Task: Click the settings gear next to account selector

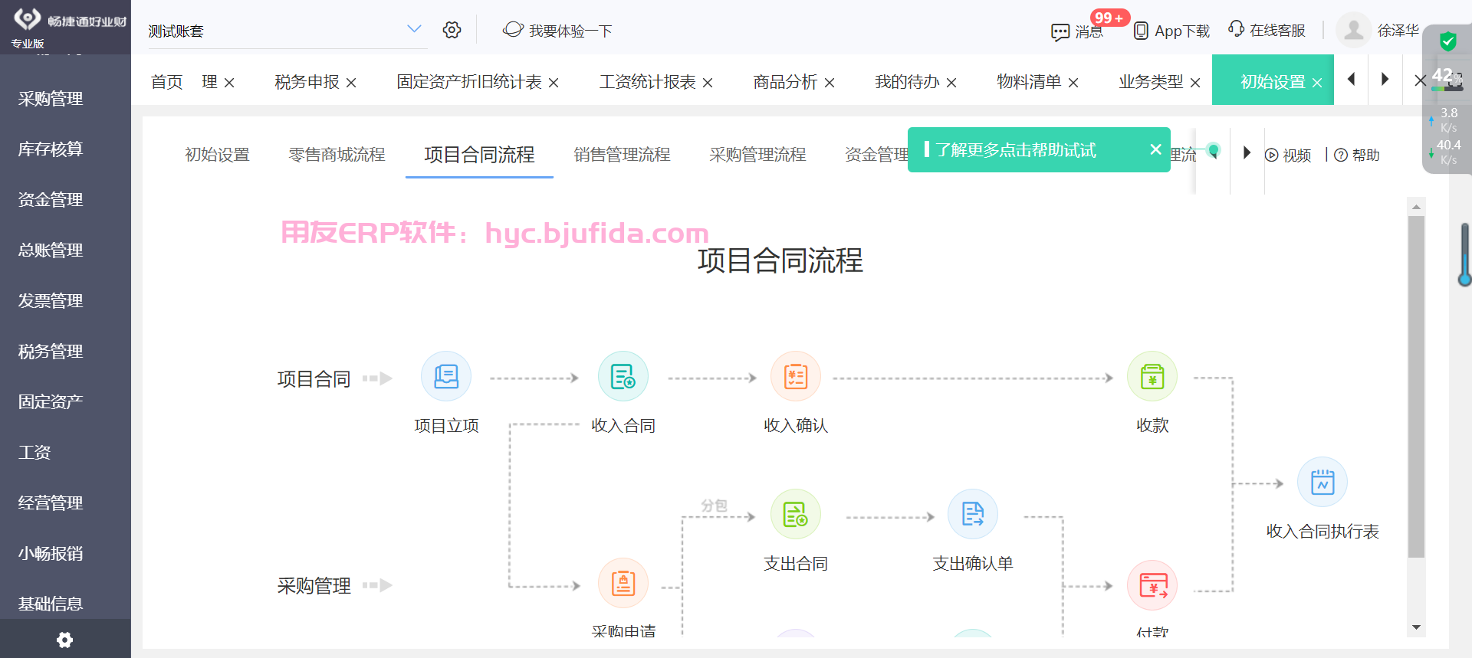Action: pos(452,30)
